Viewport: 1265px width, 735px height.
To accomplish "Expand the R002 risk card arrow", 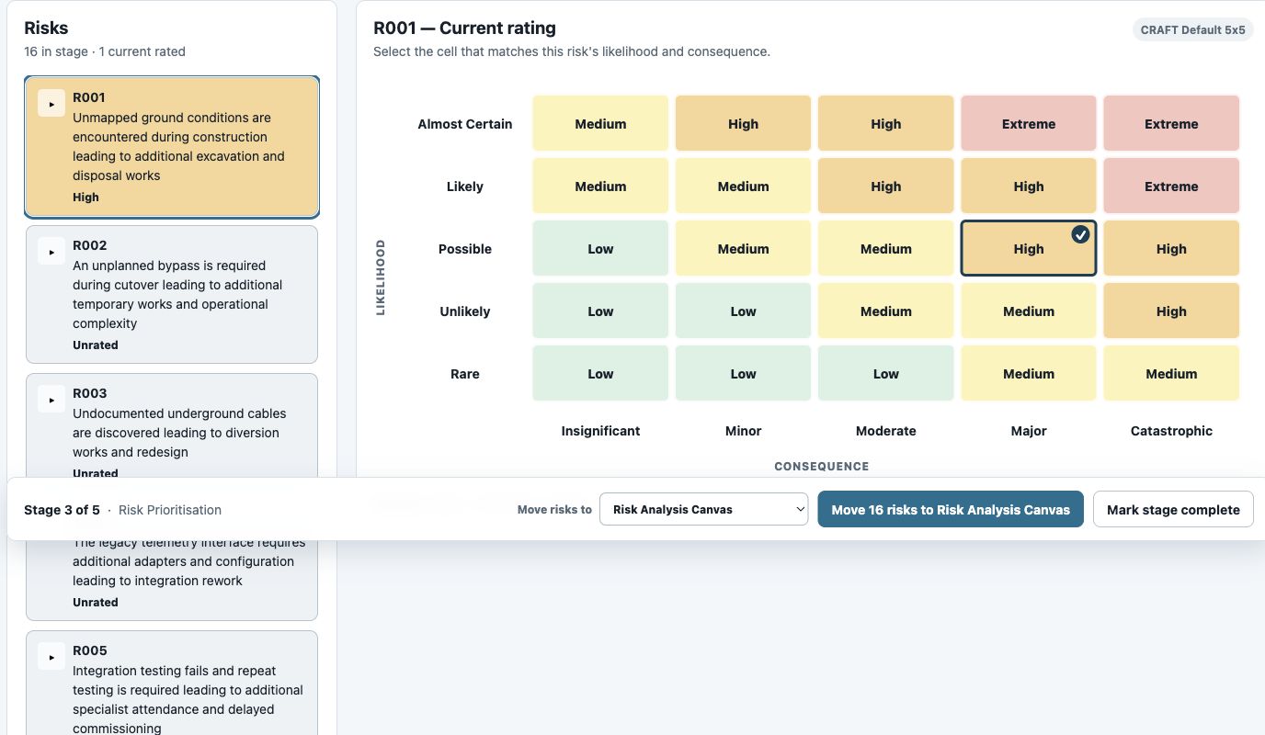I will coord(51,250).
